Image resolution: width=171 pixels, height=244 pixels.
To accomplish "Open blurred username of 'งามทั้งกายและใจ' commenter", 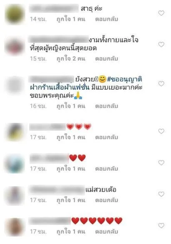I will [59, 39].
